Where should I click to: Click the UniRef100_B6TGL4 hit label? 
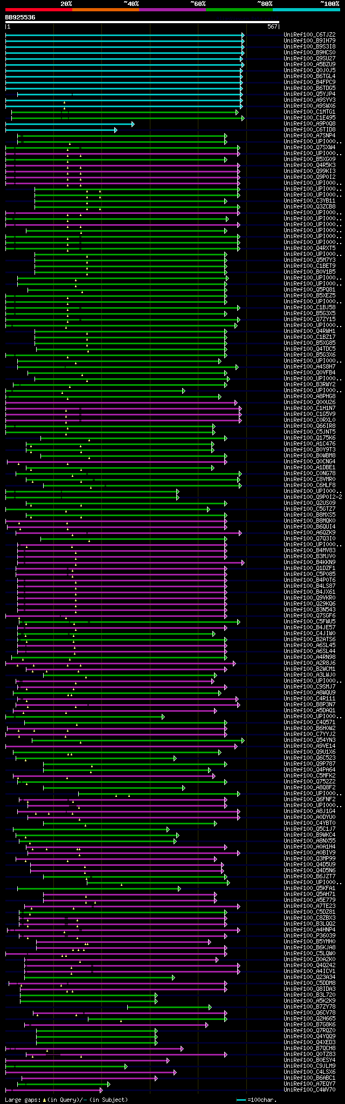[309, 77]
